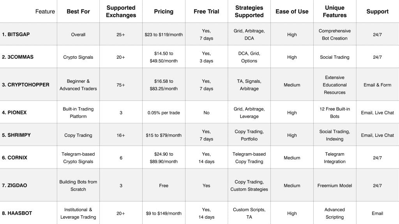The width and height of the screenshot is (399, 224).
Task: Click the Unique Features column header
Action: coord(335,12)
